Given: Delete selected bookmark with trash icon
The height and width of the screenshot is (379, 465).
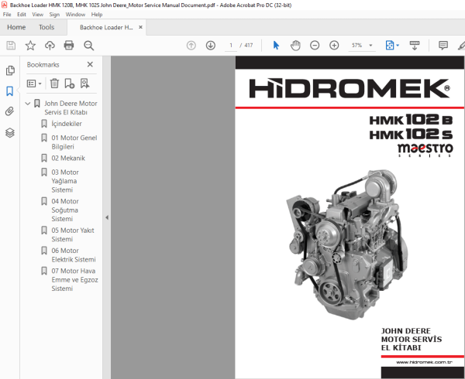Looking at the screenshot, I should (54, 84).
